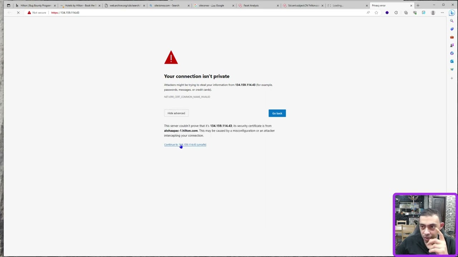Close the Facet Analysis tab
458x257 pixels.
pos(278,5)
